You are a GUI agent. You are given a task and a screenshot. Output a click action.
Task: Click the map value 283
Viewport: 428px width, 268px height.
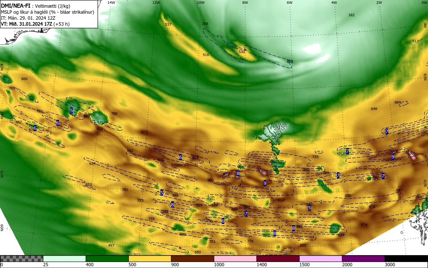290,61
